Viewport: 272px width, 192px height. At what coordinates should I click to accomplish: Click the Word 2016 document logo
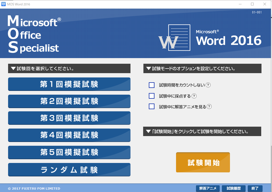coord(174,38)
